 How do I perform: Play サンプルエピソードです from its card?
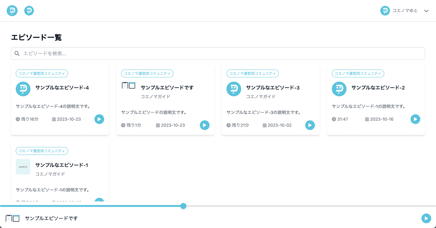[205, 125]
